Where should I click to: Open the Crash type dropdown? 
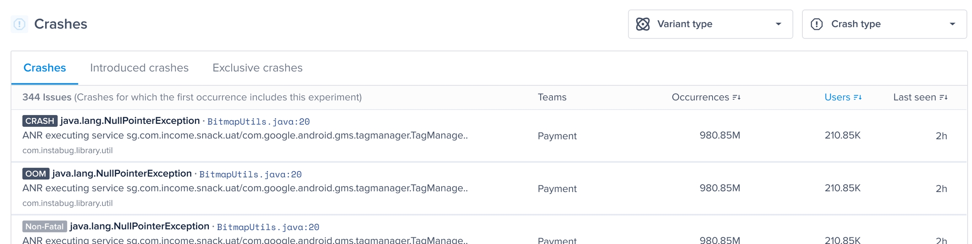click(x=884, y=24)
